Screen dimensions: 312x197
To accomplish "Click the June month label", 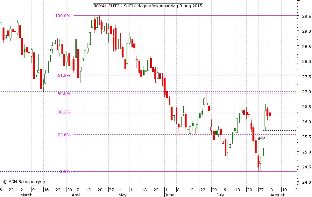I will 169,195.
